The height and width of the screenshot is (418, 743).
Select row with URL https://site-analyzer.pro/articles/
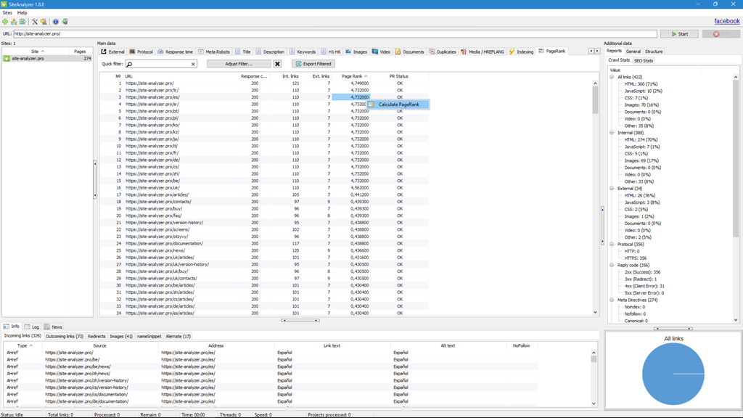pos(263,194)
